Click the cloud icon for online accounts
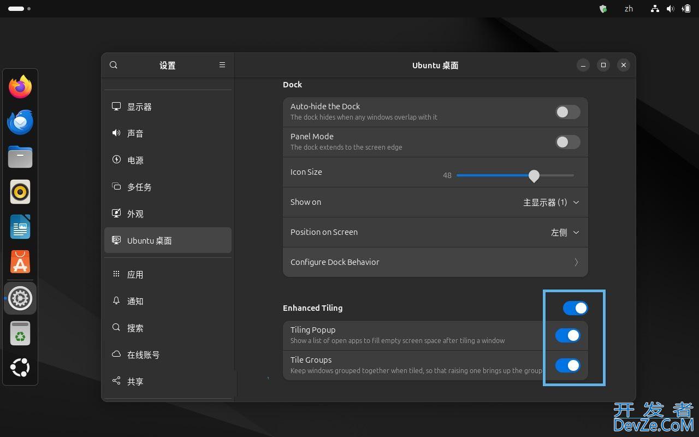 point(116,354)
